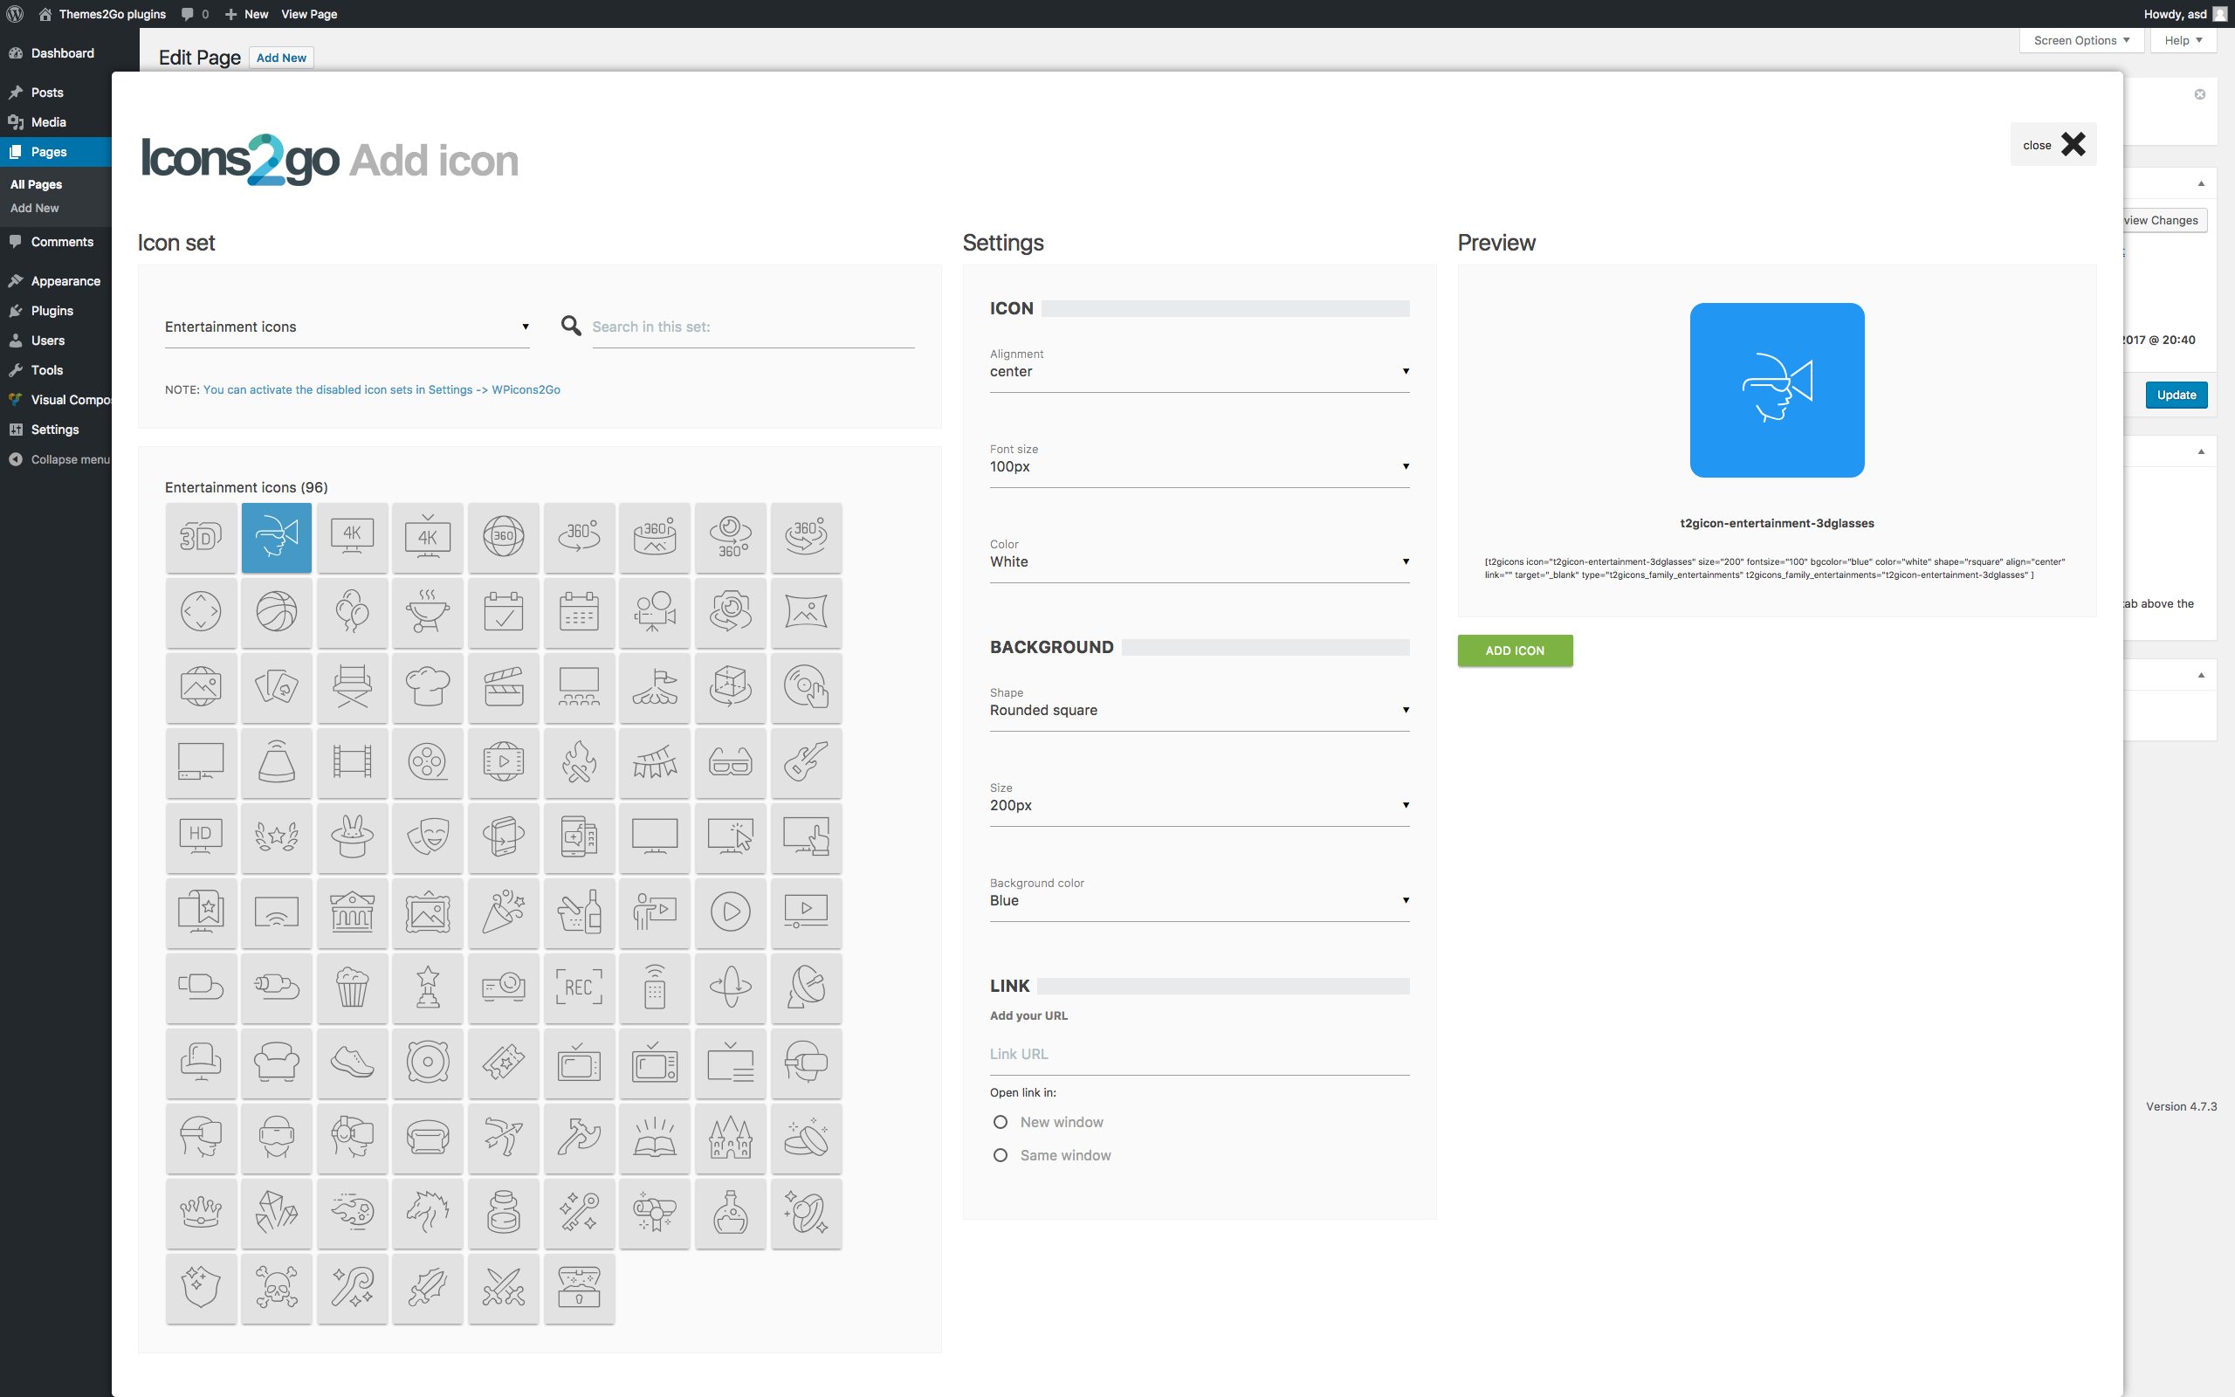This screenshot has width=2235, height=1397.
Task: Select New window radio option
Action: click(1001, 1122)
